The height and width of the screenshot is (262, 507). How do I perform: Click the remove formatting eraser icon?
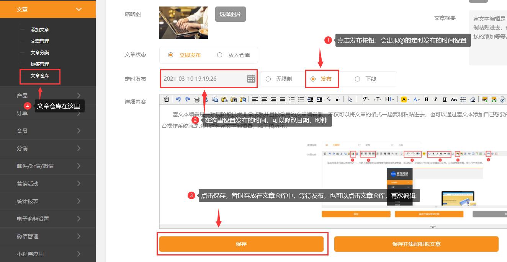pyautogui.click(x=473, y=99)
